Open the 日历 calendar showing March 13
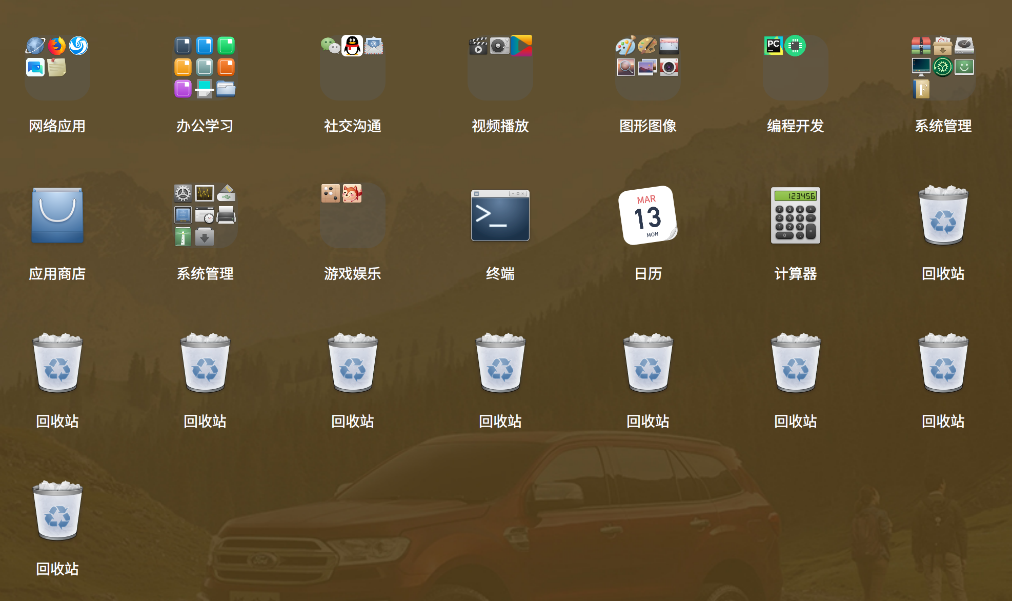1012x601 pixels. click(x=647, y=215)
